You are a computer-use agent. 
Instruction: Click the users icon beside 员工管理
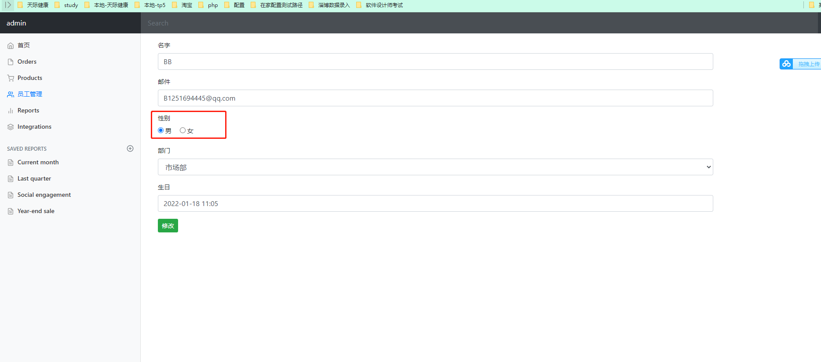pyautogui.click(x=11, y=94)
